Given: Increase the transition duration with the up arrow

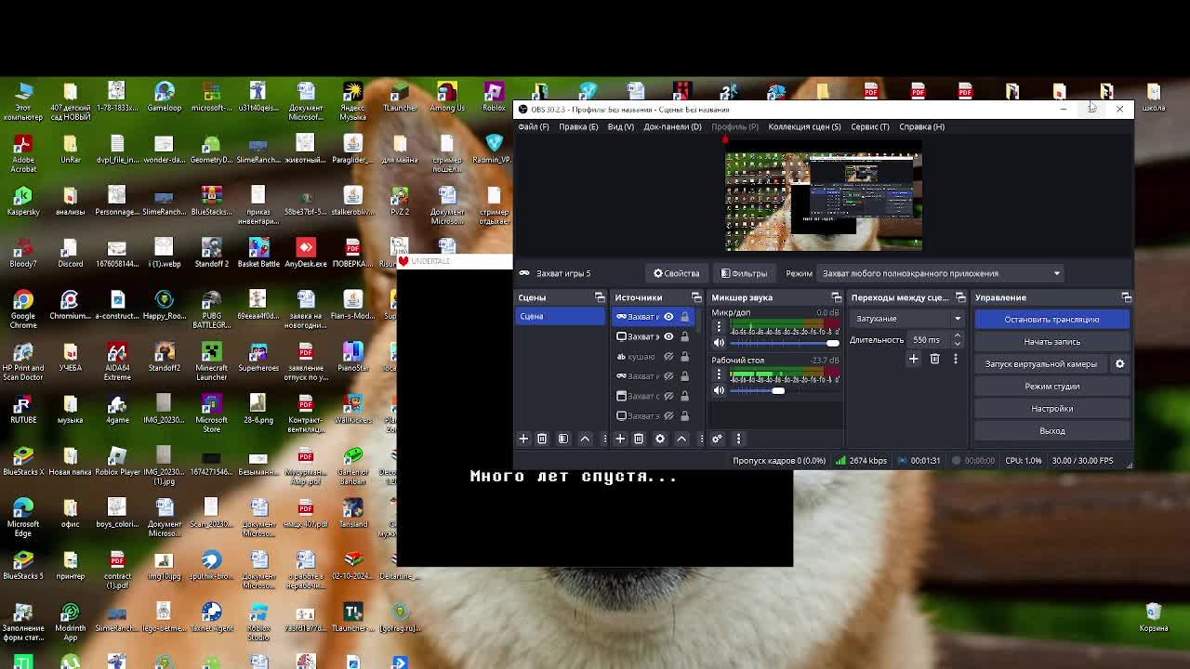Looking at the screenshot, I should [957, 336].
